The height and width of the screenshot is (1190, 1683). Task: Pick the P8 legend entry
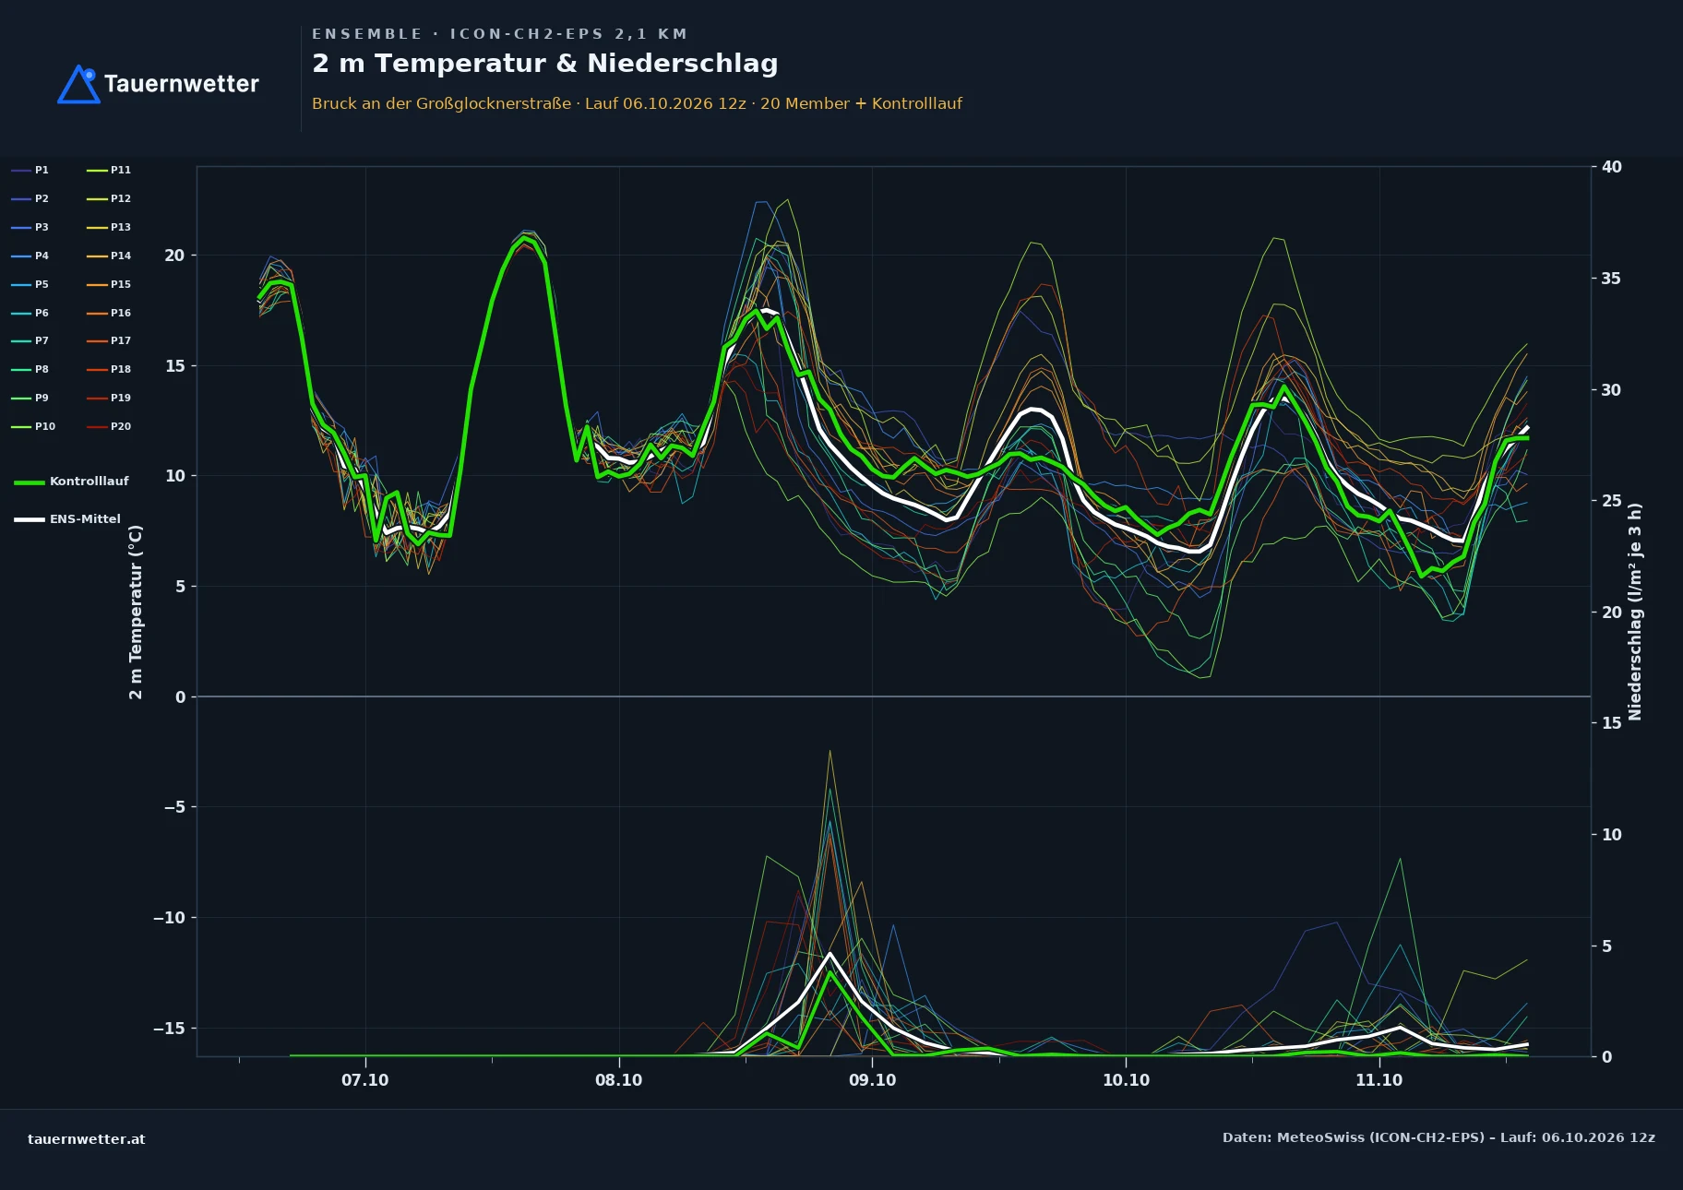coord(30,369)
